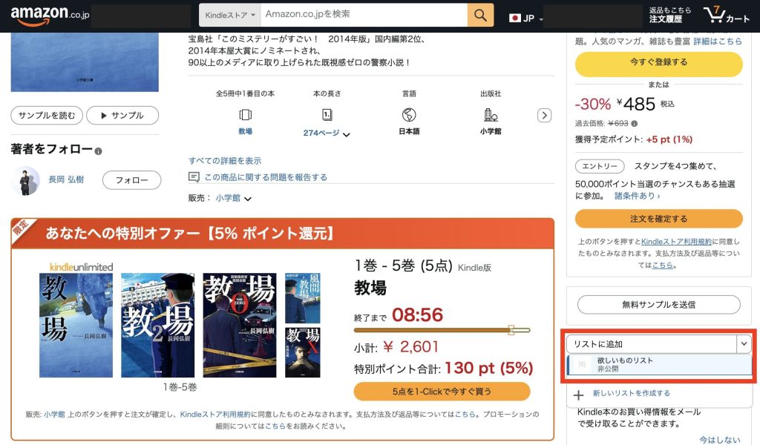Click the すべての詳細を表示 link
The height and width of the screenshot is (445, 760).
[225, 161]
